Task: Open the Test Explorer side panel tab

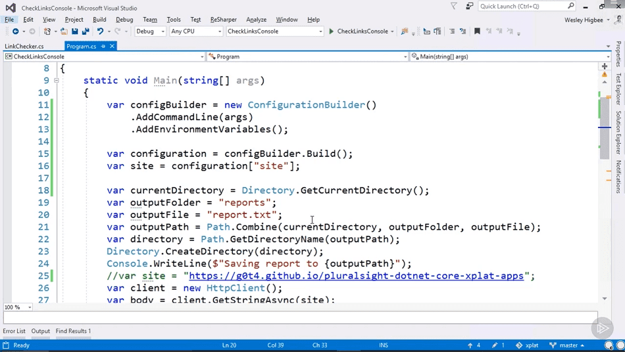Action: (618, 89)
